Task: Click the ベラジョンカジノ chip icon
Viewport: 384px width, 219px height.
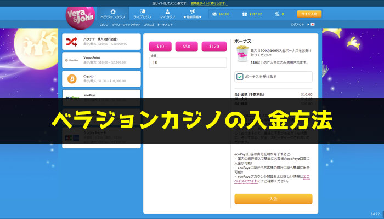Action: coord(113,11)
